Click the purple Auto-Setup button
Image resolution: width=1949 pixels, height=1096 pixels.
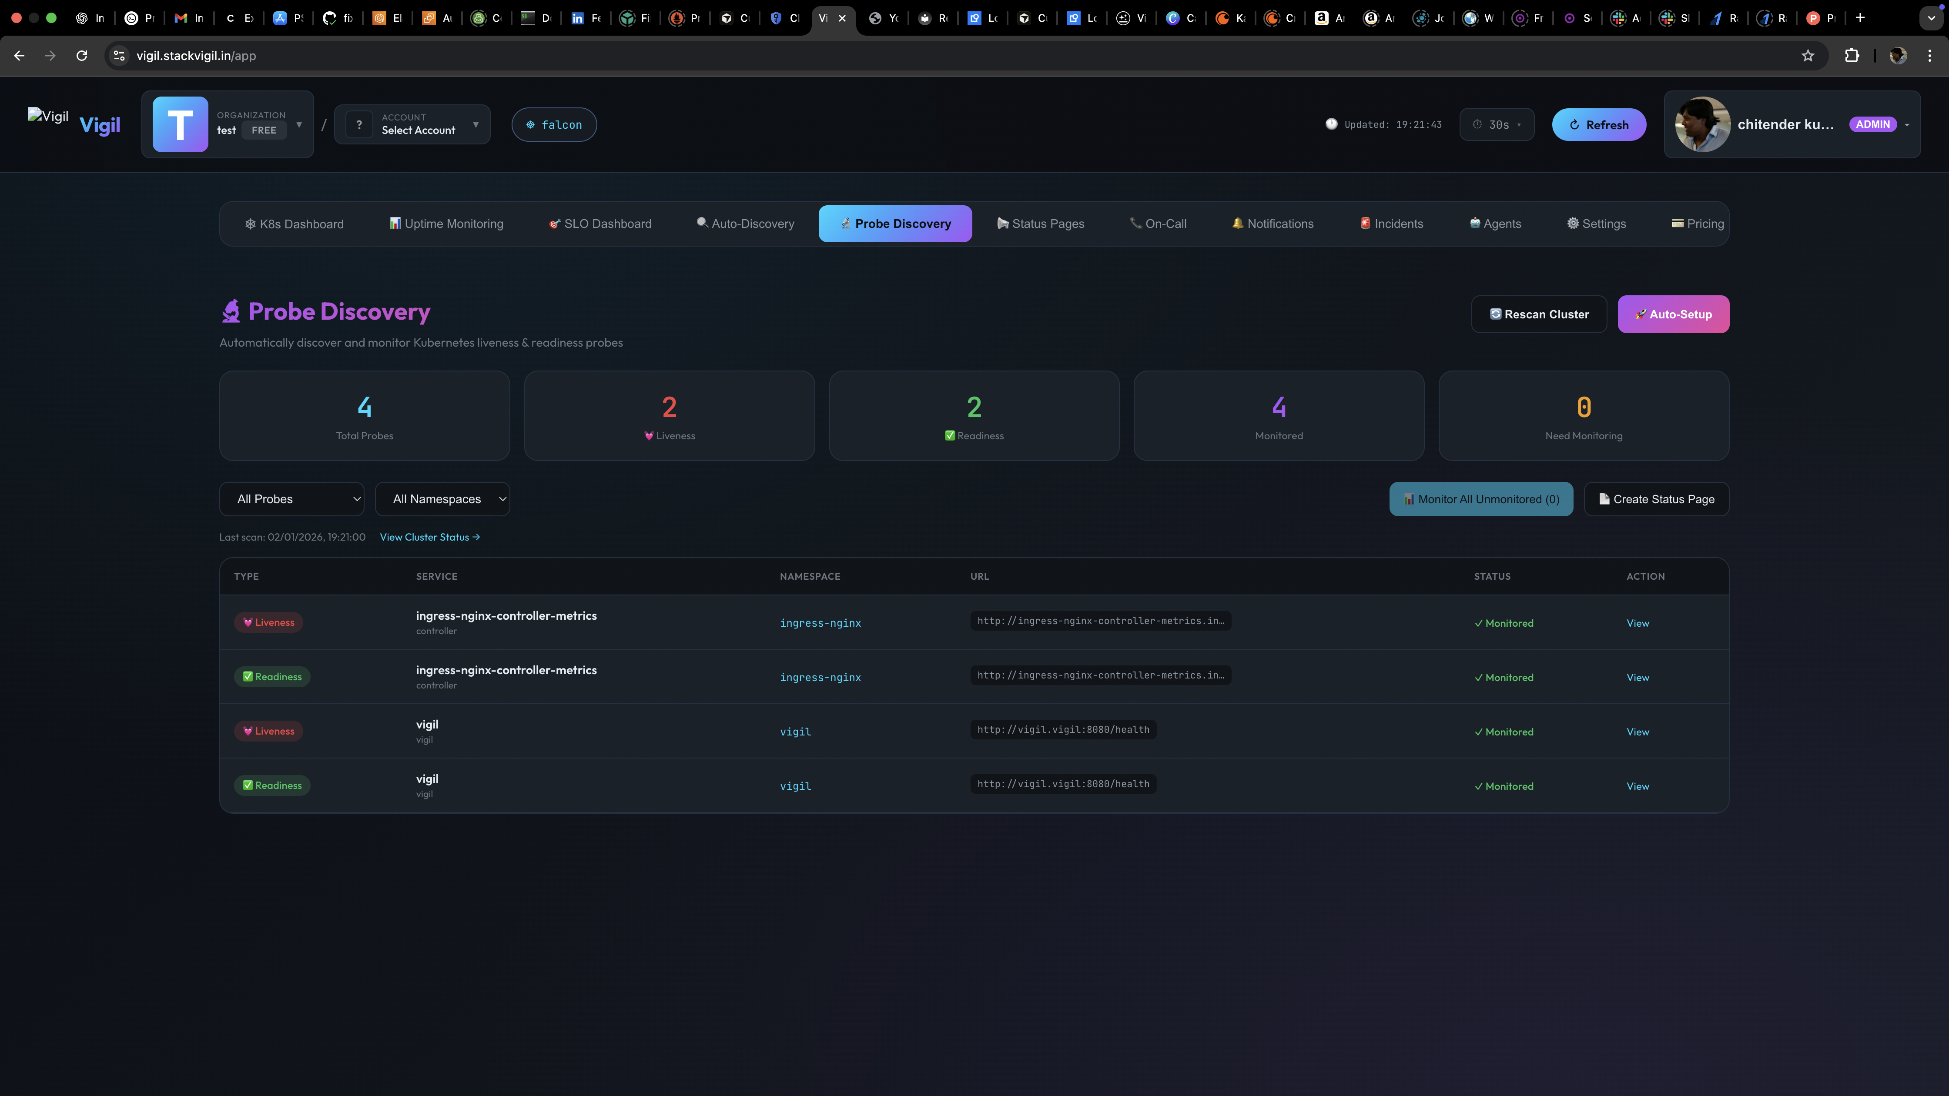[1673, 314]
